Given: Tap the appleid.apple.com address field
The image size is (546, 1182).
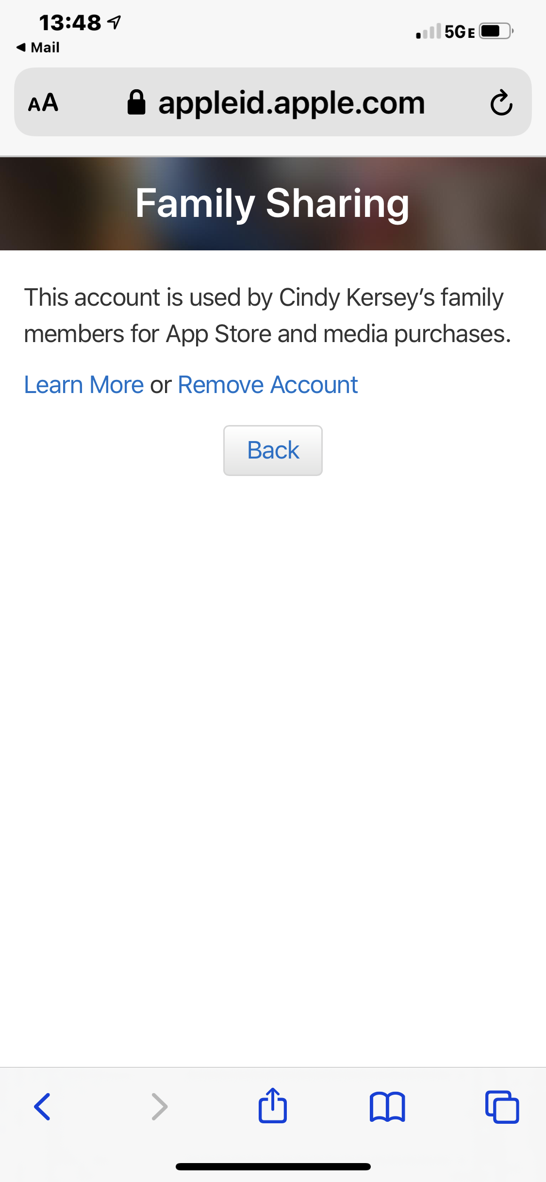Looking at the screenshot, I should [291, 103].
